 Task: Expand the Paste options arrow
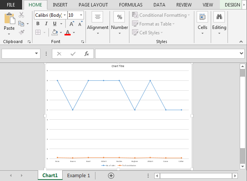[9, 34]
